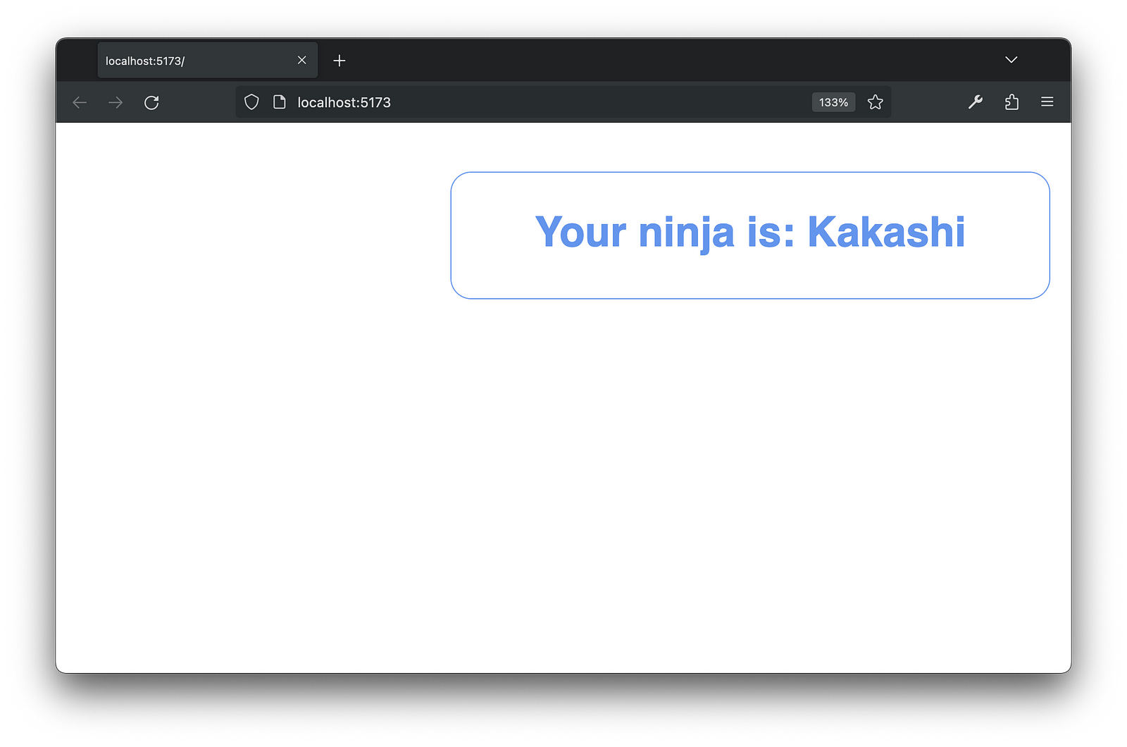1127x747 pixels.
Task: Click the shield to disable content blocking
Action: click(251, 102)
